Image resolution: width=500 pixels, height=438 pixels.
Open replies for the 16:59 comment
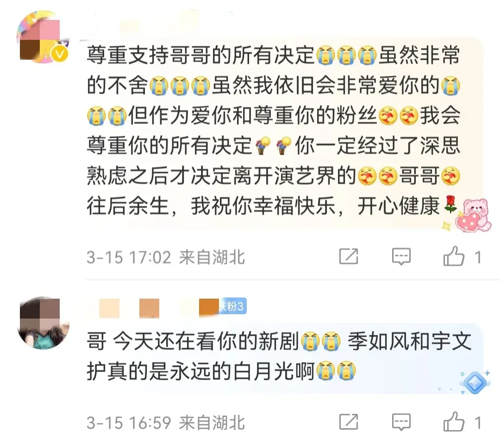click(401, 422)
